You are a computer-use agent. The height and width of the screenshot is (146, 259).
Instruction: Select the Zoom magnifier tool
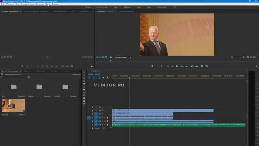tap(84, 104)
